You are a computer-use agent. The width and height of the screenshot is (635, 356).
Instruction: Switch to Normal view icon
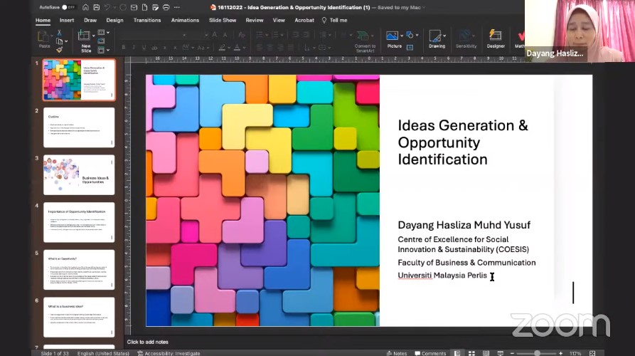(x=457, y=353)
